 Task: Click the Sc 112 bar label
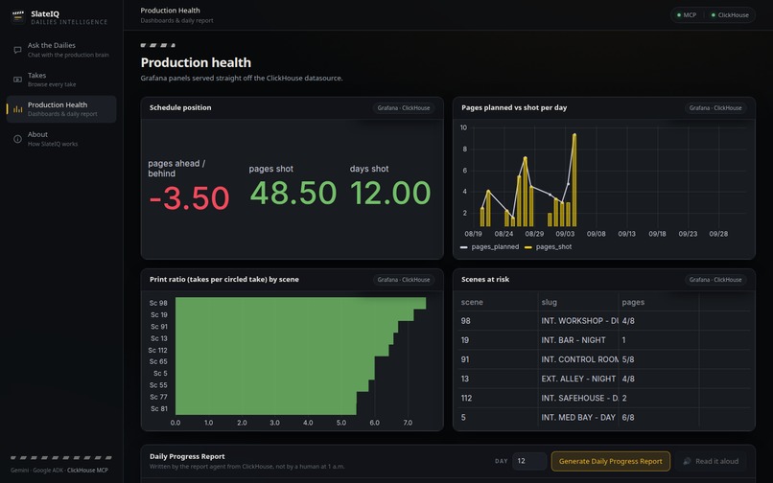(x=157, y=350)
